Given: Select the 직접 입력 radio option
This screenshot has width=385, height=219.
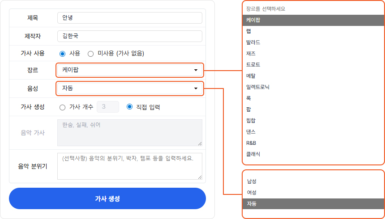Looking at the screenshot, I should tap(130, 107).
